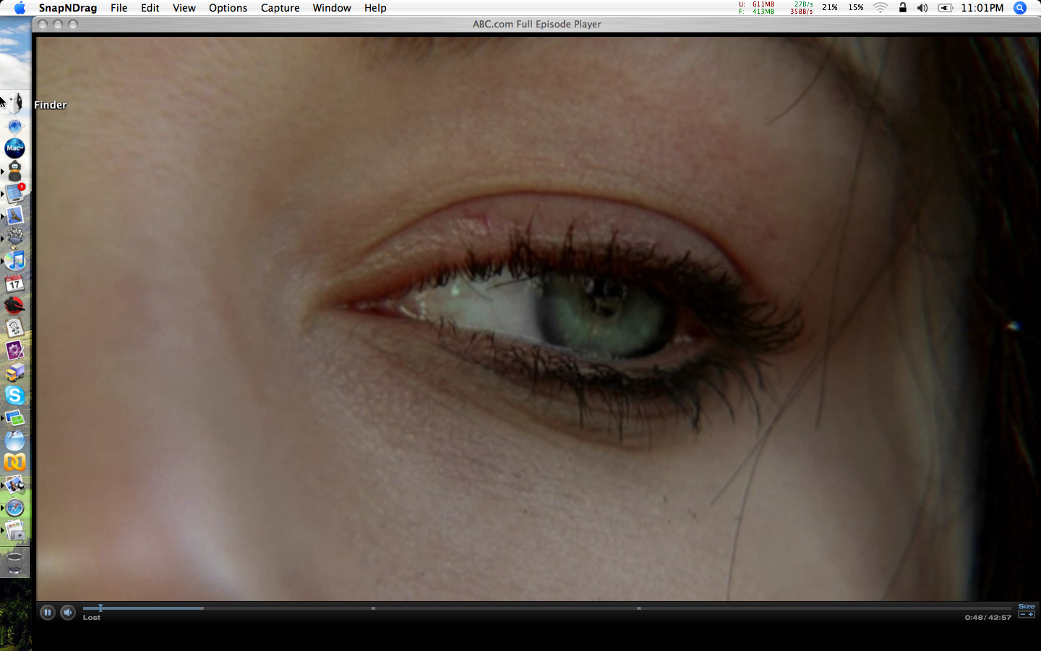The width and height of the screenshot is (1041, 651).
Task: Open the Dock app showing badge 1
Action: coord(15,193)
